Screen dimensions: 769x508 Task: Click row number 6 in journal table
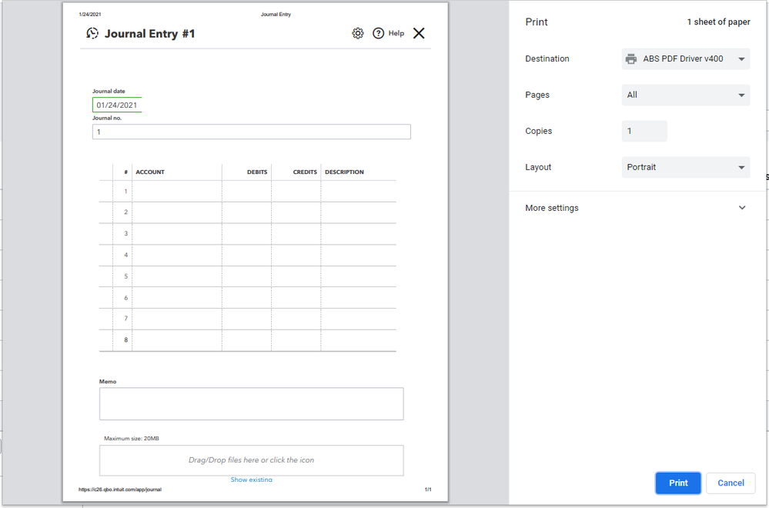(x=126, y=298)
